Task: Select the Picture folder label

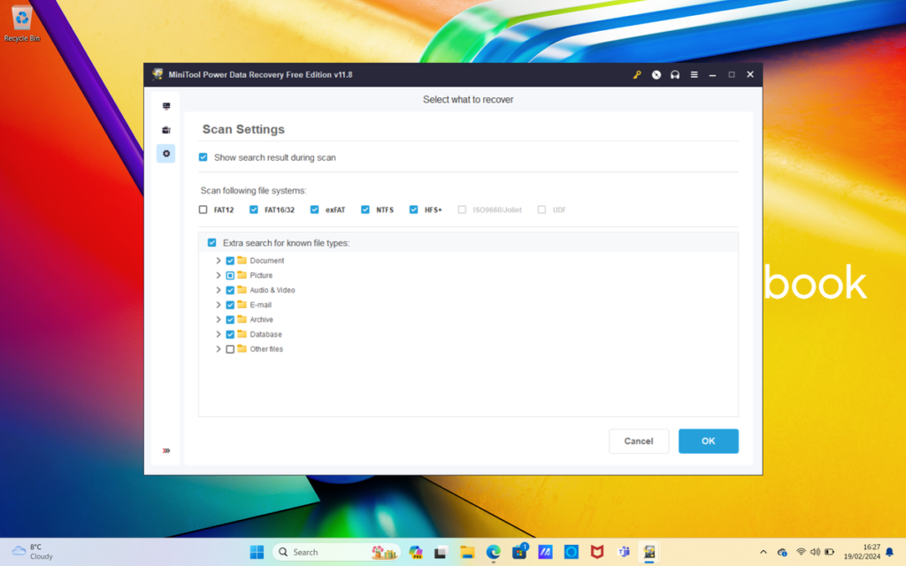Action: point(261,276)
